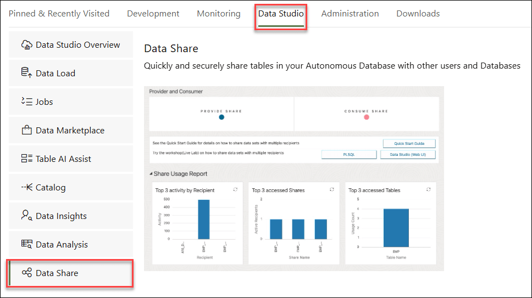
Task: Click the Provider and Consumer title
Action: [176, 92]
